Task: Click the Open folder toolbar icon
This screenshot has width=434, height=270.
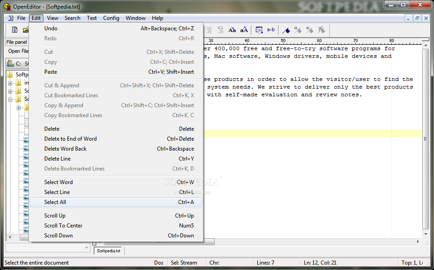Action: (26, 30)
